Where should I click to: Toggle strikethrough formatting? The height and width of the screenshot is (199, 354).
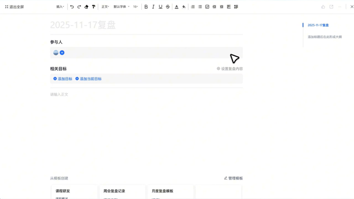168,7
